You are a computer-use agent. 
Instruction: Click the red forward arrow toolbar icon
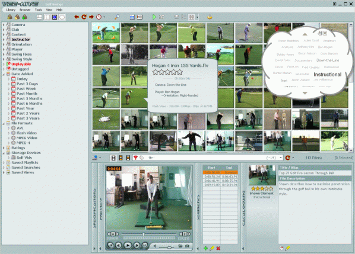91,17
